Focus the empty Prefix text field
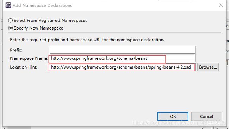Viewport: 229px width, 129px height. pyautogui.click(x=122, y=50)
